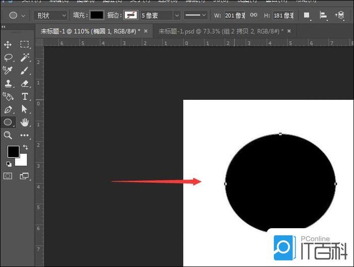Click the W width input field
Image resolution: width=354 pixels, height=267 pixels.
tap(234, 16)
